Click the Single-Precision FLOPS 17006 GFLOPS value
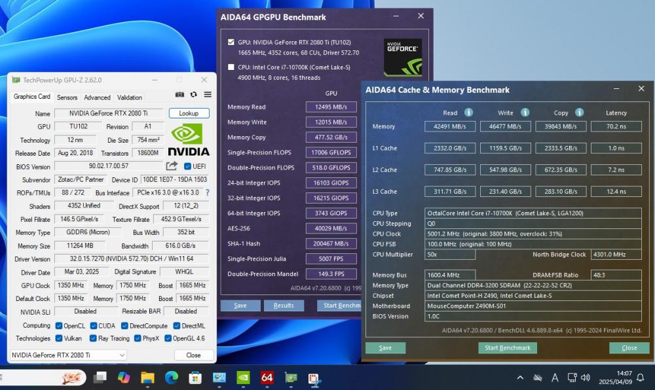This screenshot has height=390, width=655. point(331,152)
